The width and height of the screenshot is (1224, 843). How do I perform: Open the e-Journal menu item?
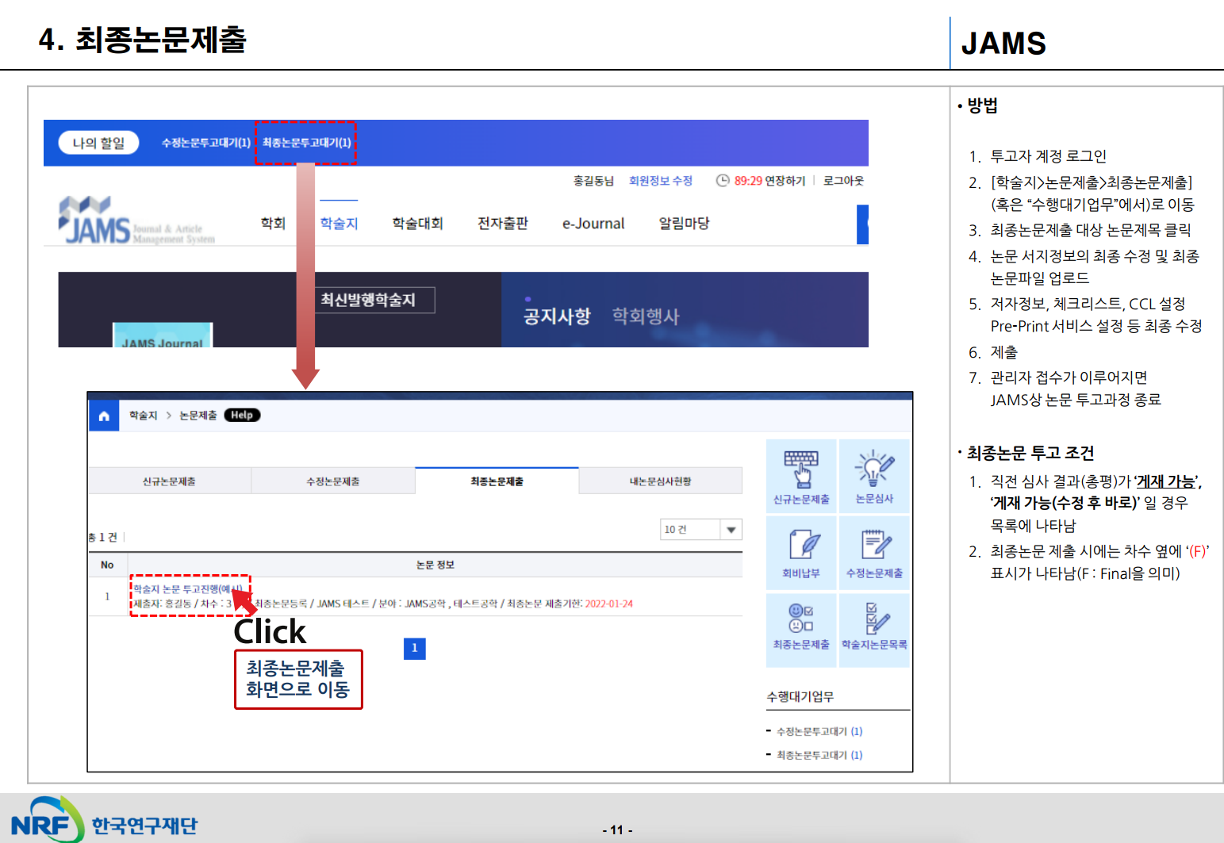click(593, 224)
